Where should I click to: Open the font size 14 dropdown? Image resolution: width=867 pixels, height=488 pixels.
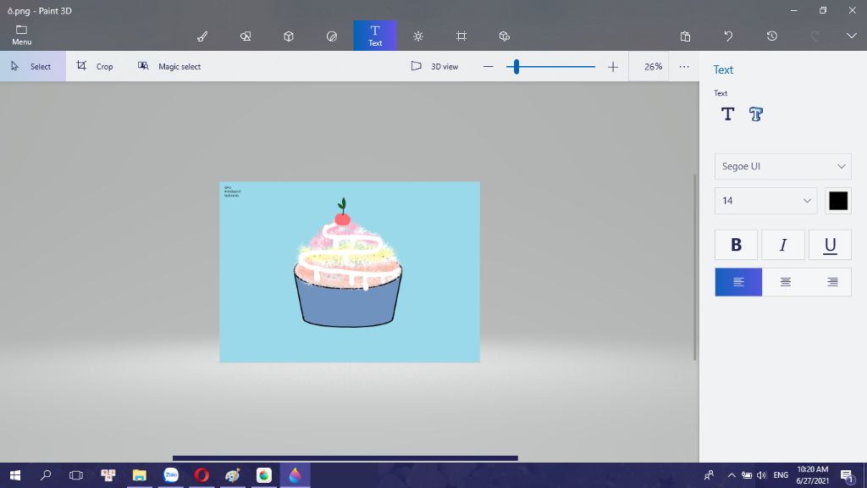[x=765, y=200]
